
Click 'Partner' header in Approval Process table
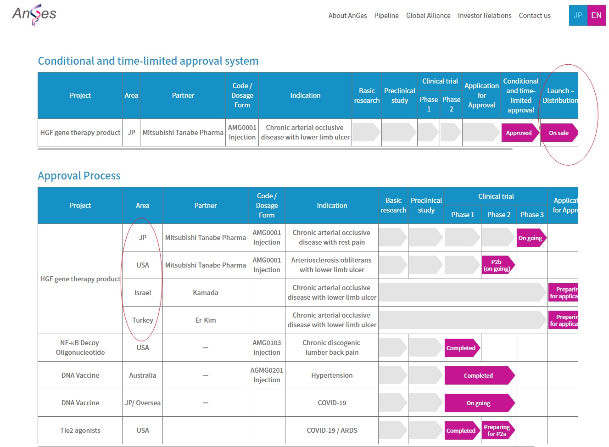(206, 206)
